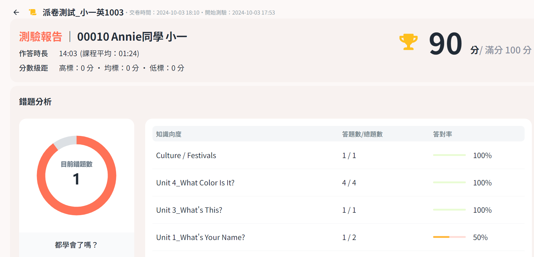Click the 測驗報告 heading
The width and height of the screenshot is (534, 257).
click(41, 37)
